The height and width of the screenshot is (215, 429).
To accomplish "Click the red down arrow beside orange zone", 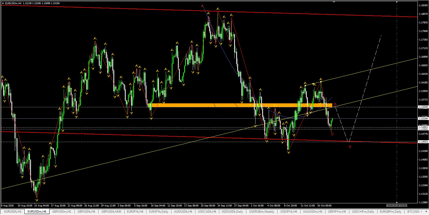I will click(335, 104).
